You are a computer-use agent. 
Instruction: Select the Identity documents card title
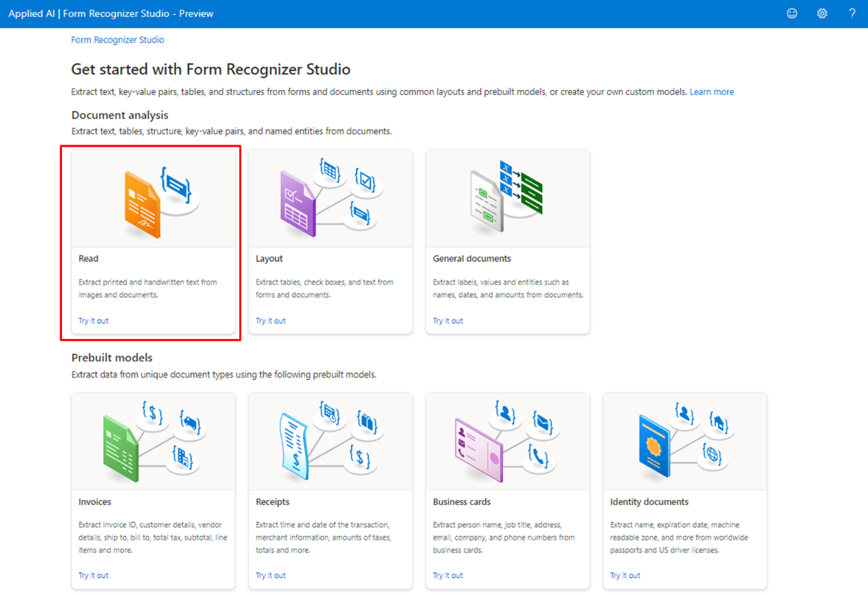[649, 502]
